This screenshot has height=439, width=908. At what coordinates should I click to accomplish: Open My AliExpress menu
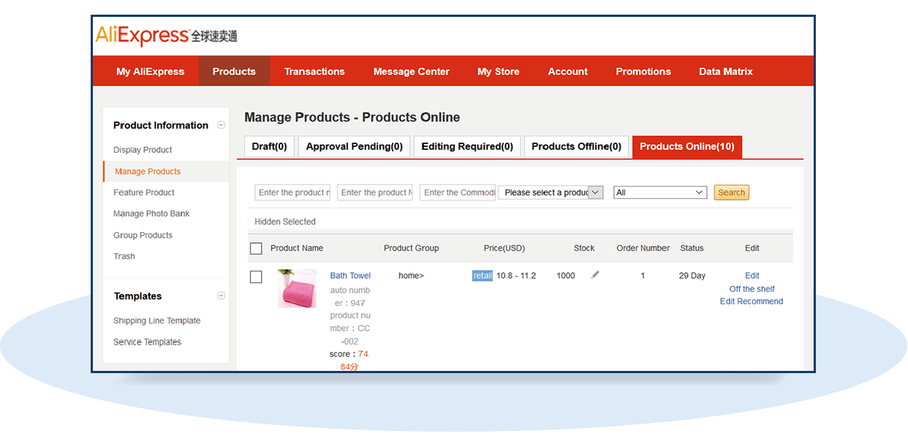pos(151,71)
